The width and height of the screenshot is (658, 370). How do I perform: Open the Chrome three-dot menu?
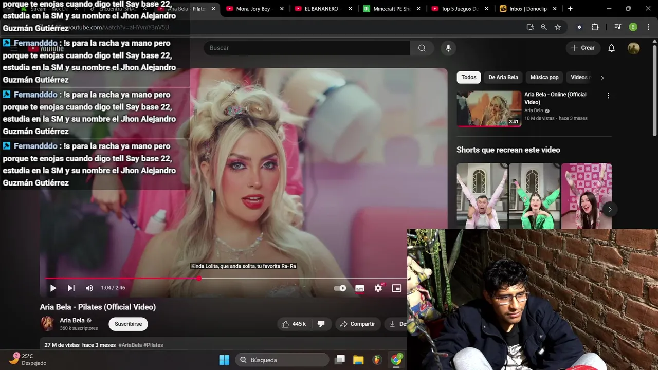coord(648,27)
